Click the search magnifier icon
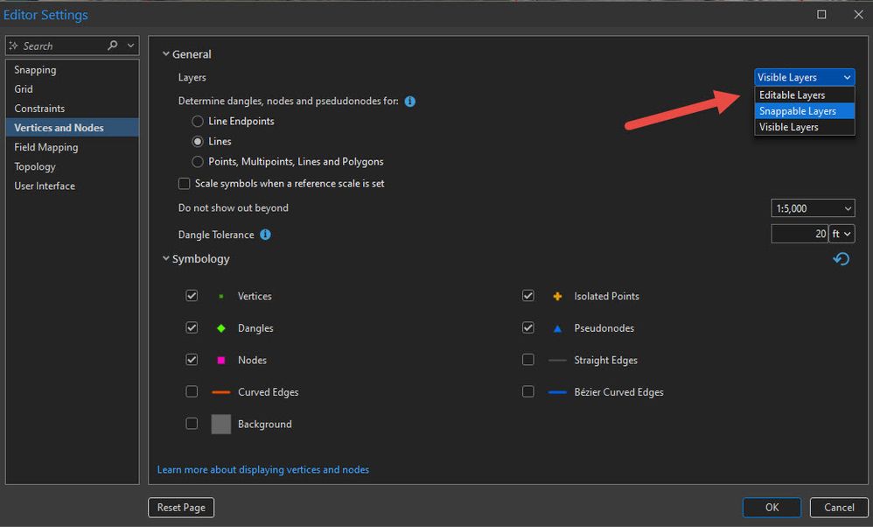 (x=112, y=46)
